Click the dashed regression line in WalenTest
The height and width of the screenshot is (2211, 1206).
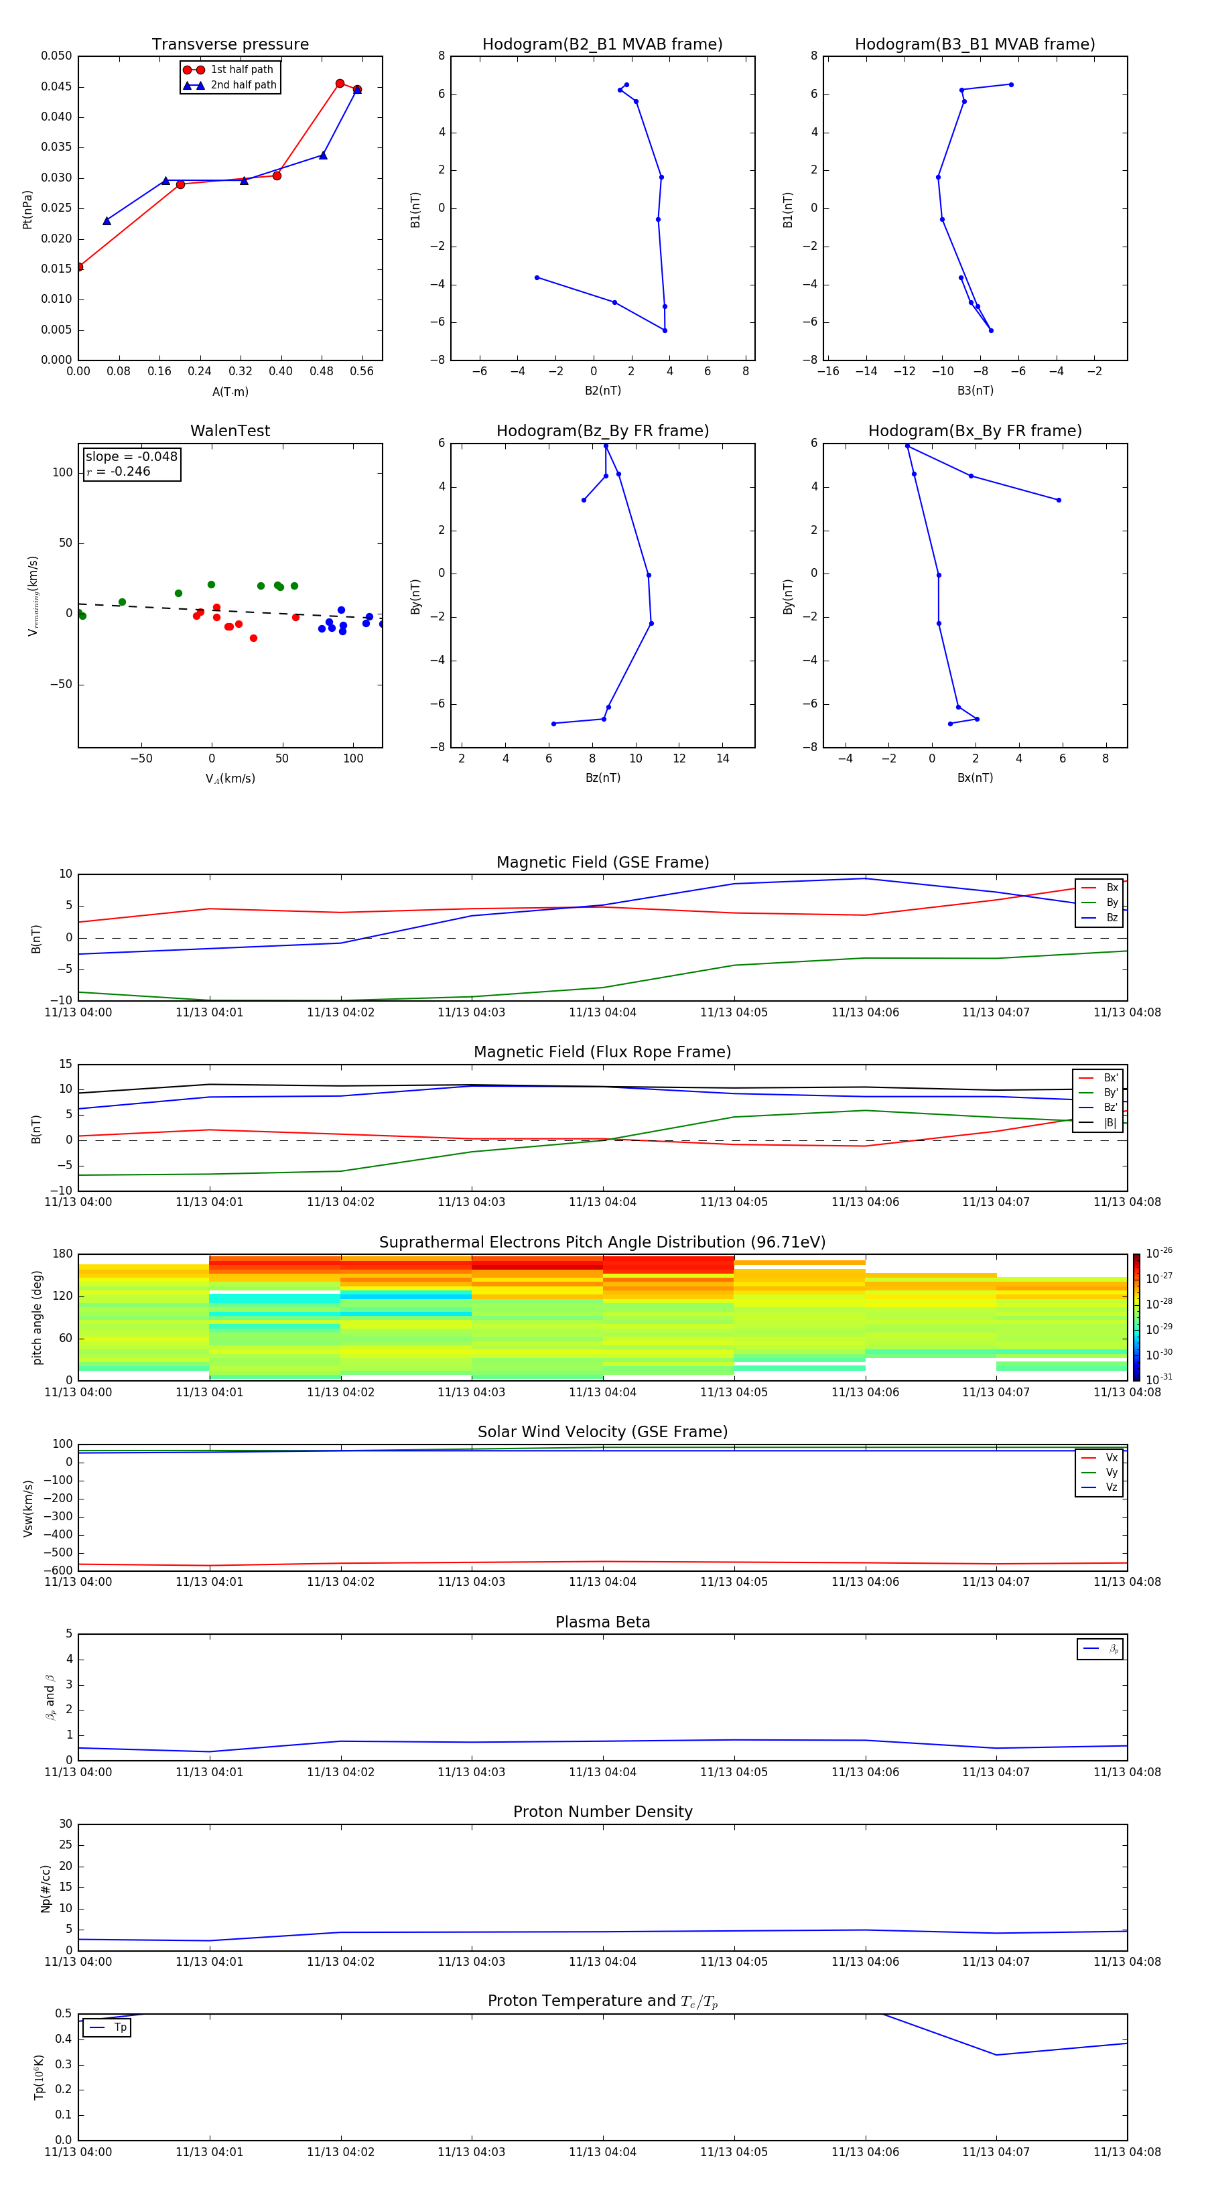pos(230,611)
